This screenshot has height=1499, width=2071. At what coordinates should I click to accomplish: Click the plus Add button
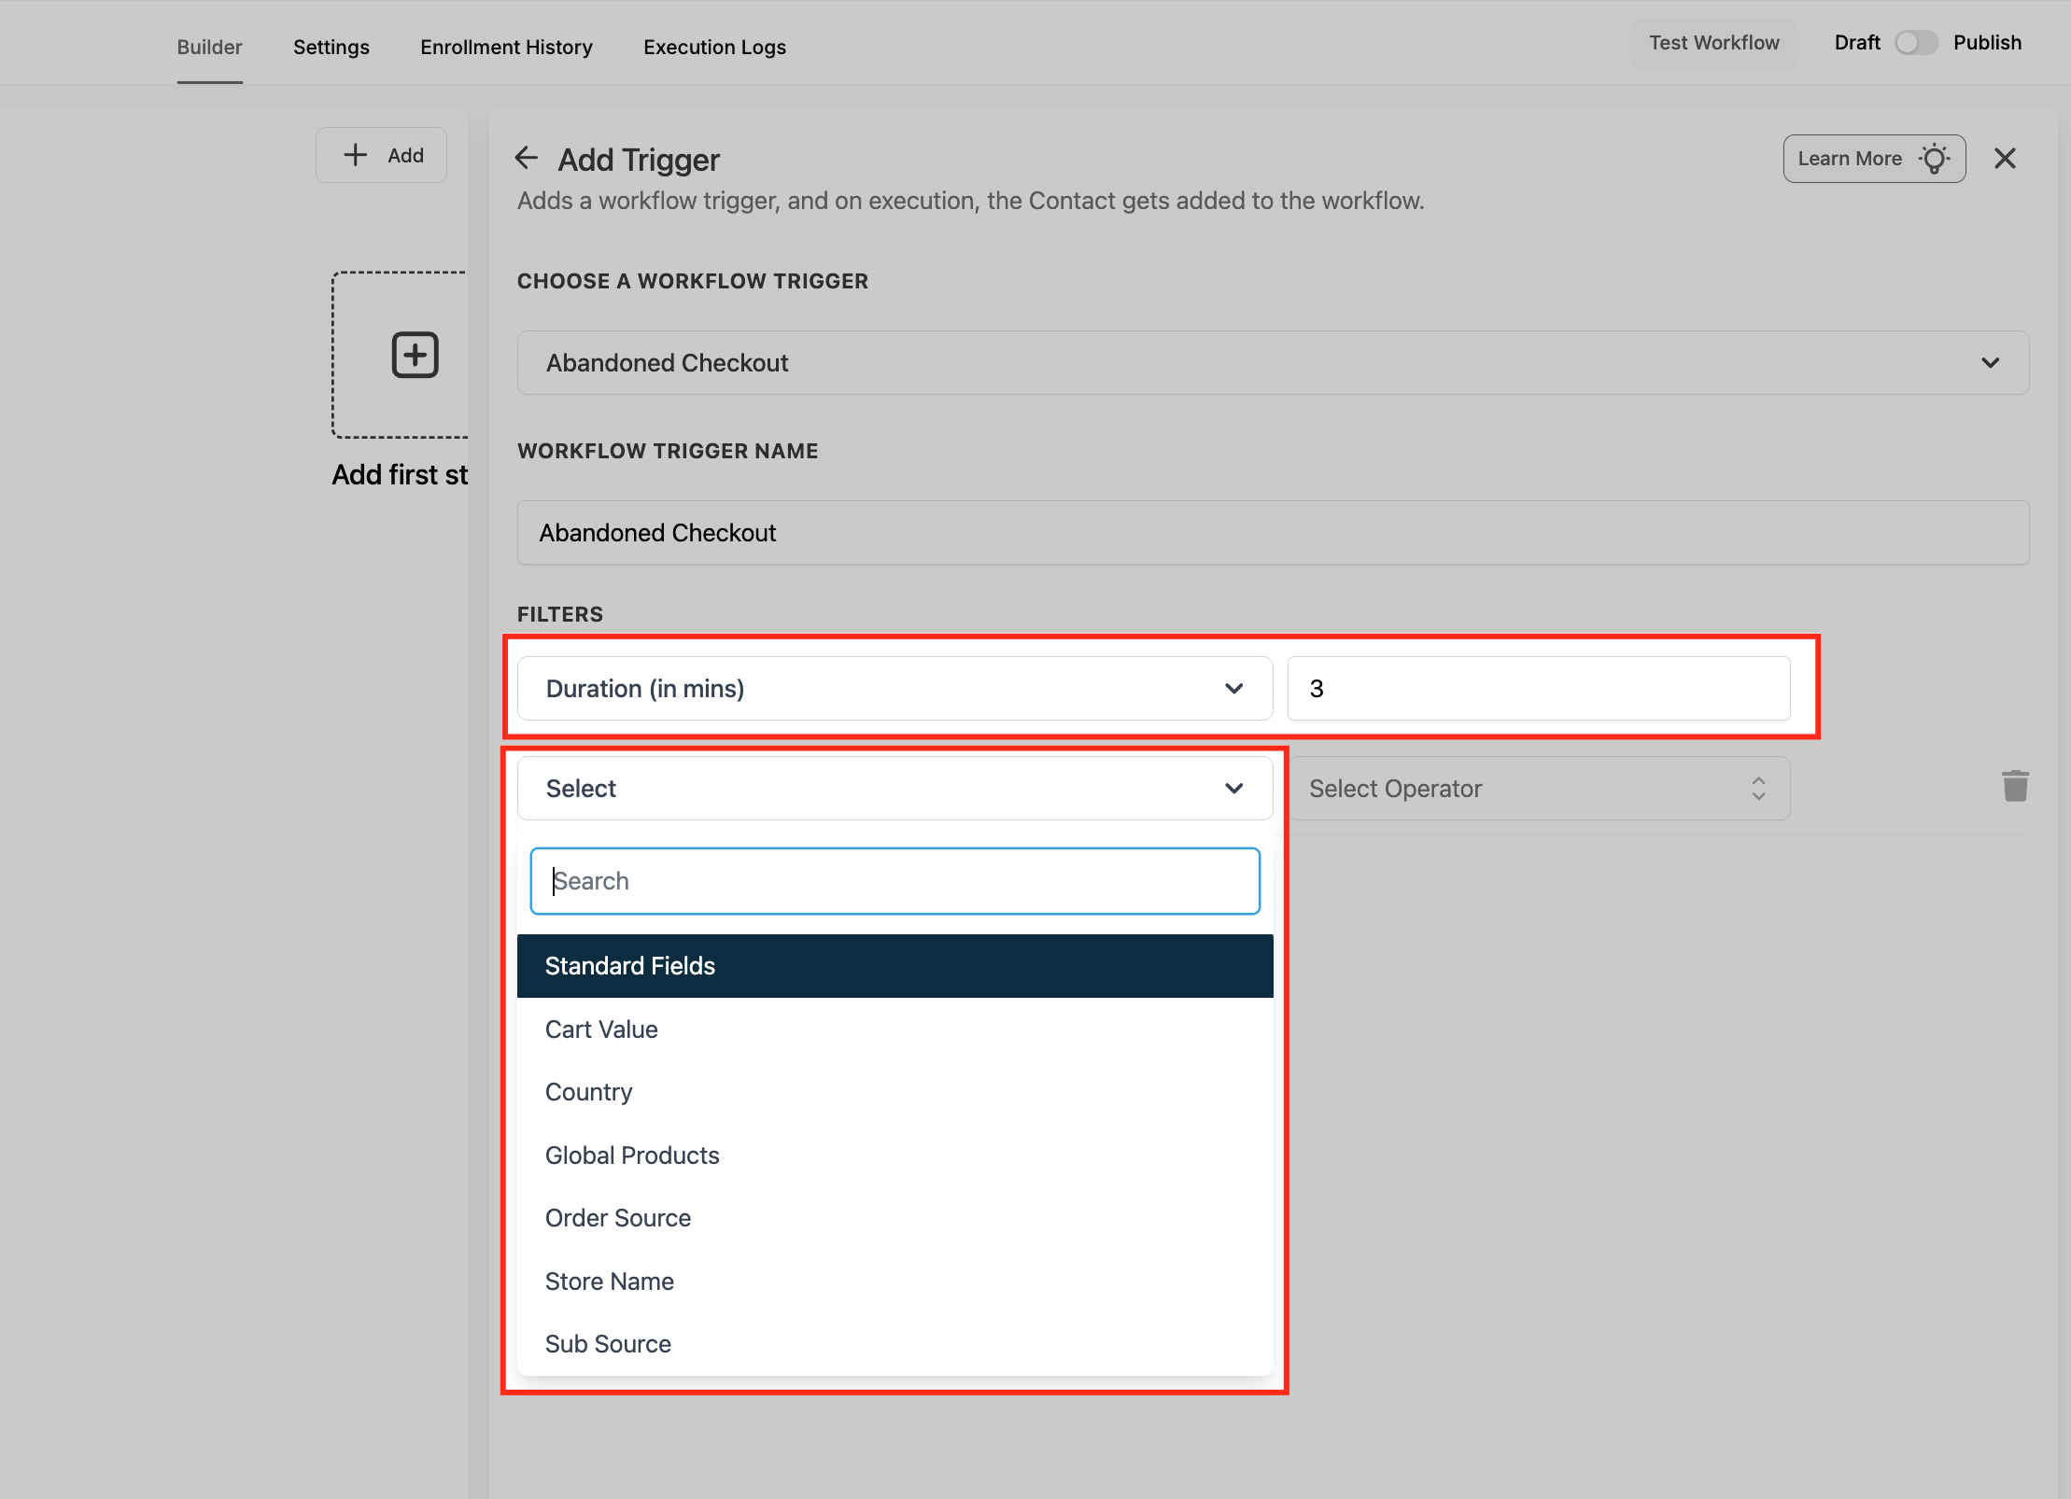point(382,155)
